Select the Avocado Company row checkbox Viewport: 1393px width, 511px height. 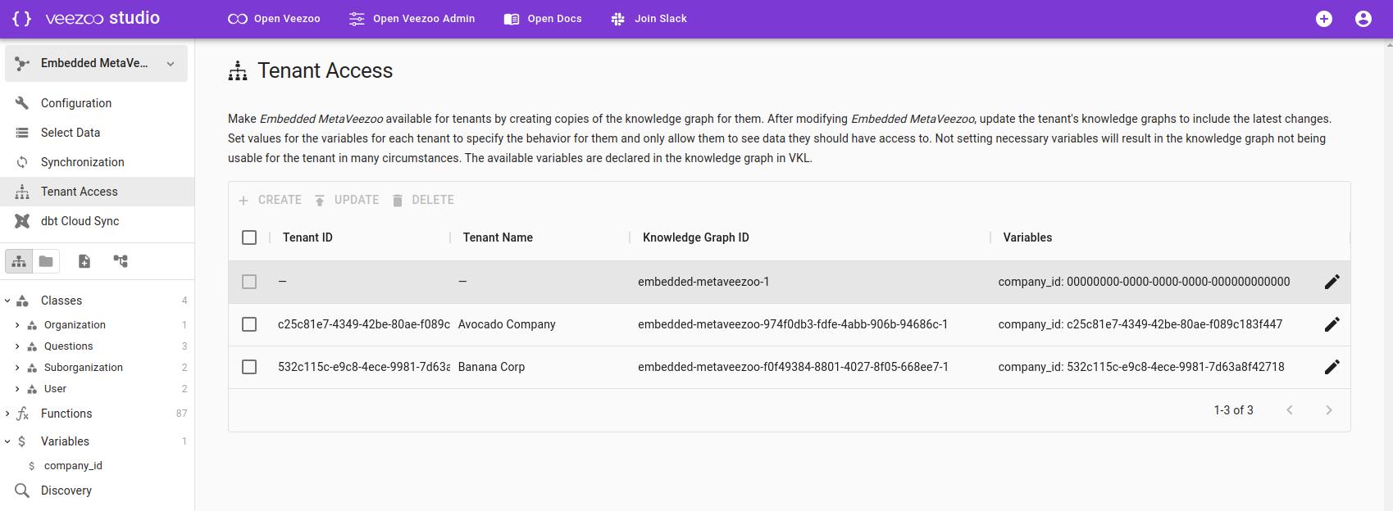click(x=249, y=324)
